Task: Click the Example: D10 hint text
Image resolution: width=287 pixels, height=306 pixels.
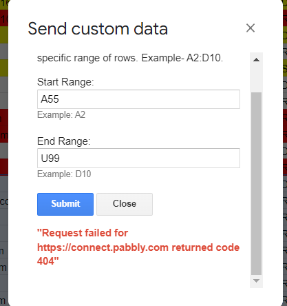Action: click(x=64, y=174)
